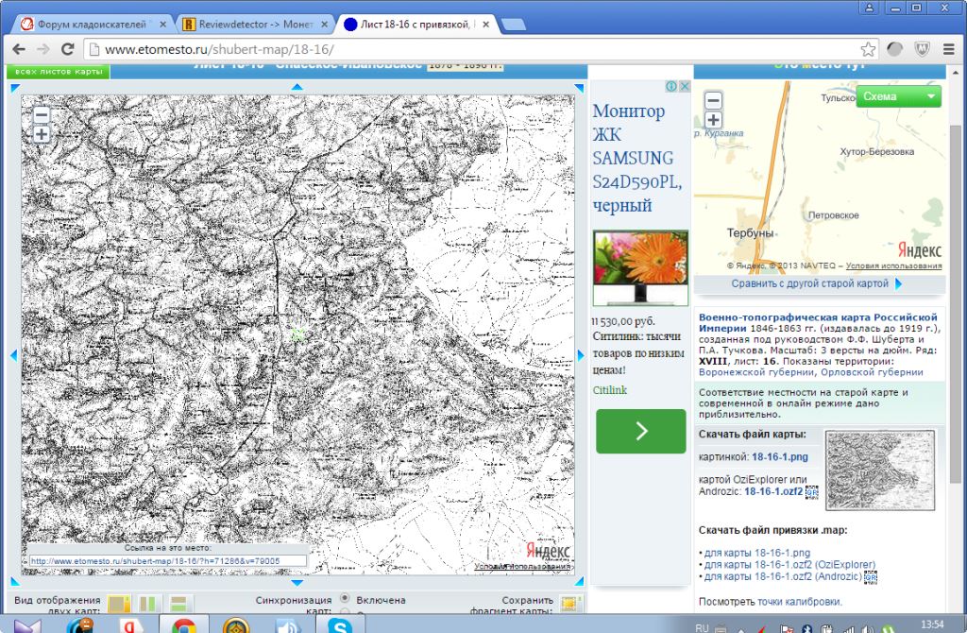Select the side-by-side vertical map layout
Image resolution: width=967 pixels, height=633 pixels.
point(147,604)
